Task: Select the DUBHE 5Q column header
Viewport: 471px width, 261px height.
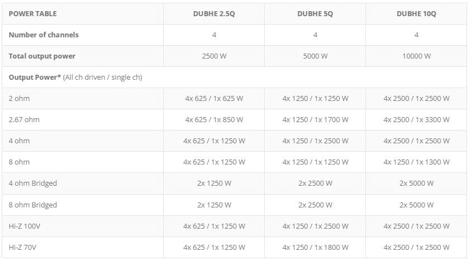Action: (315, 13)
